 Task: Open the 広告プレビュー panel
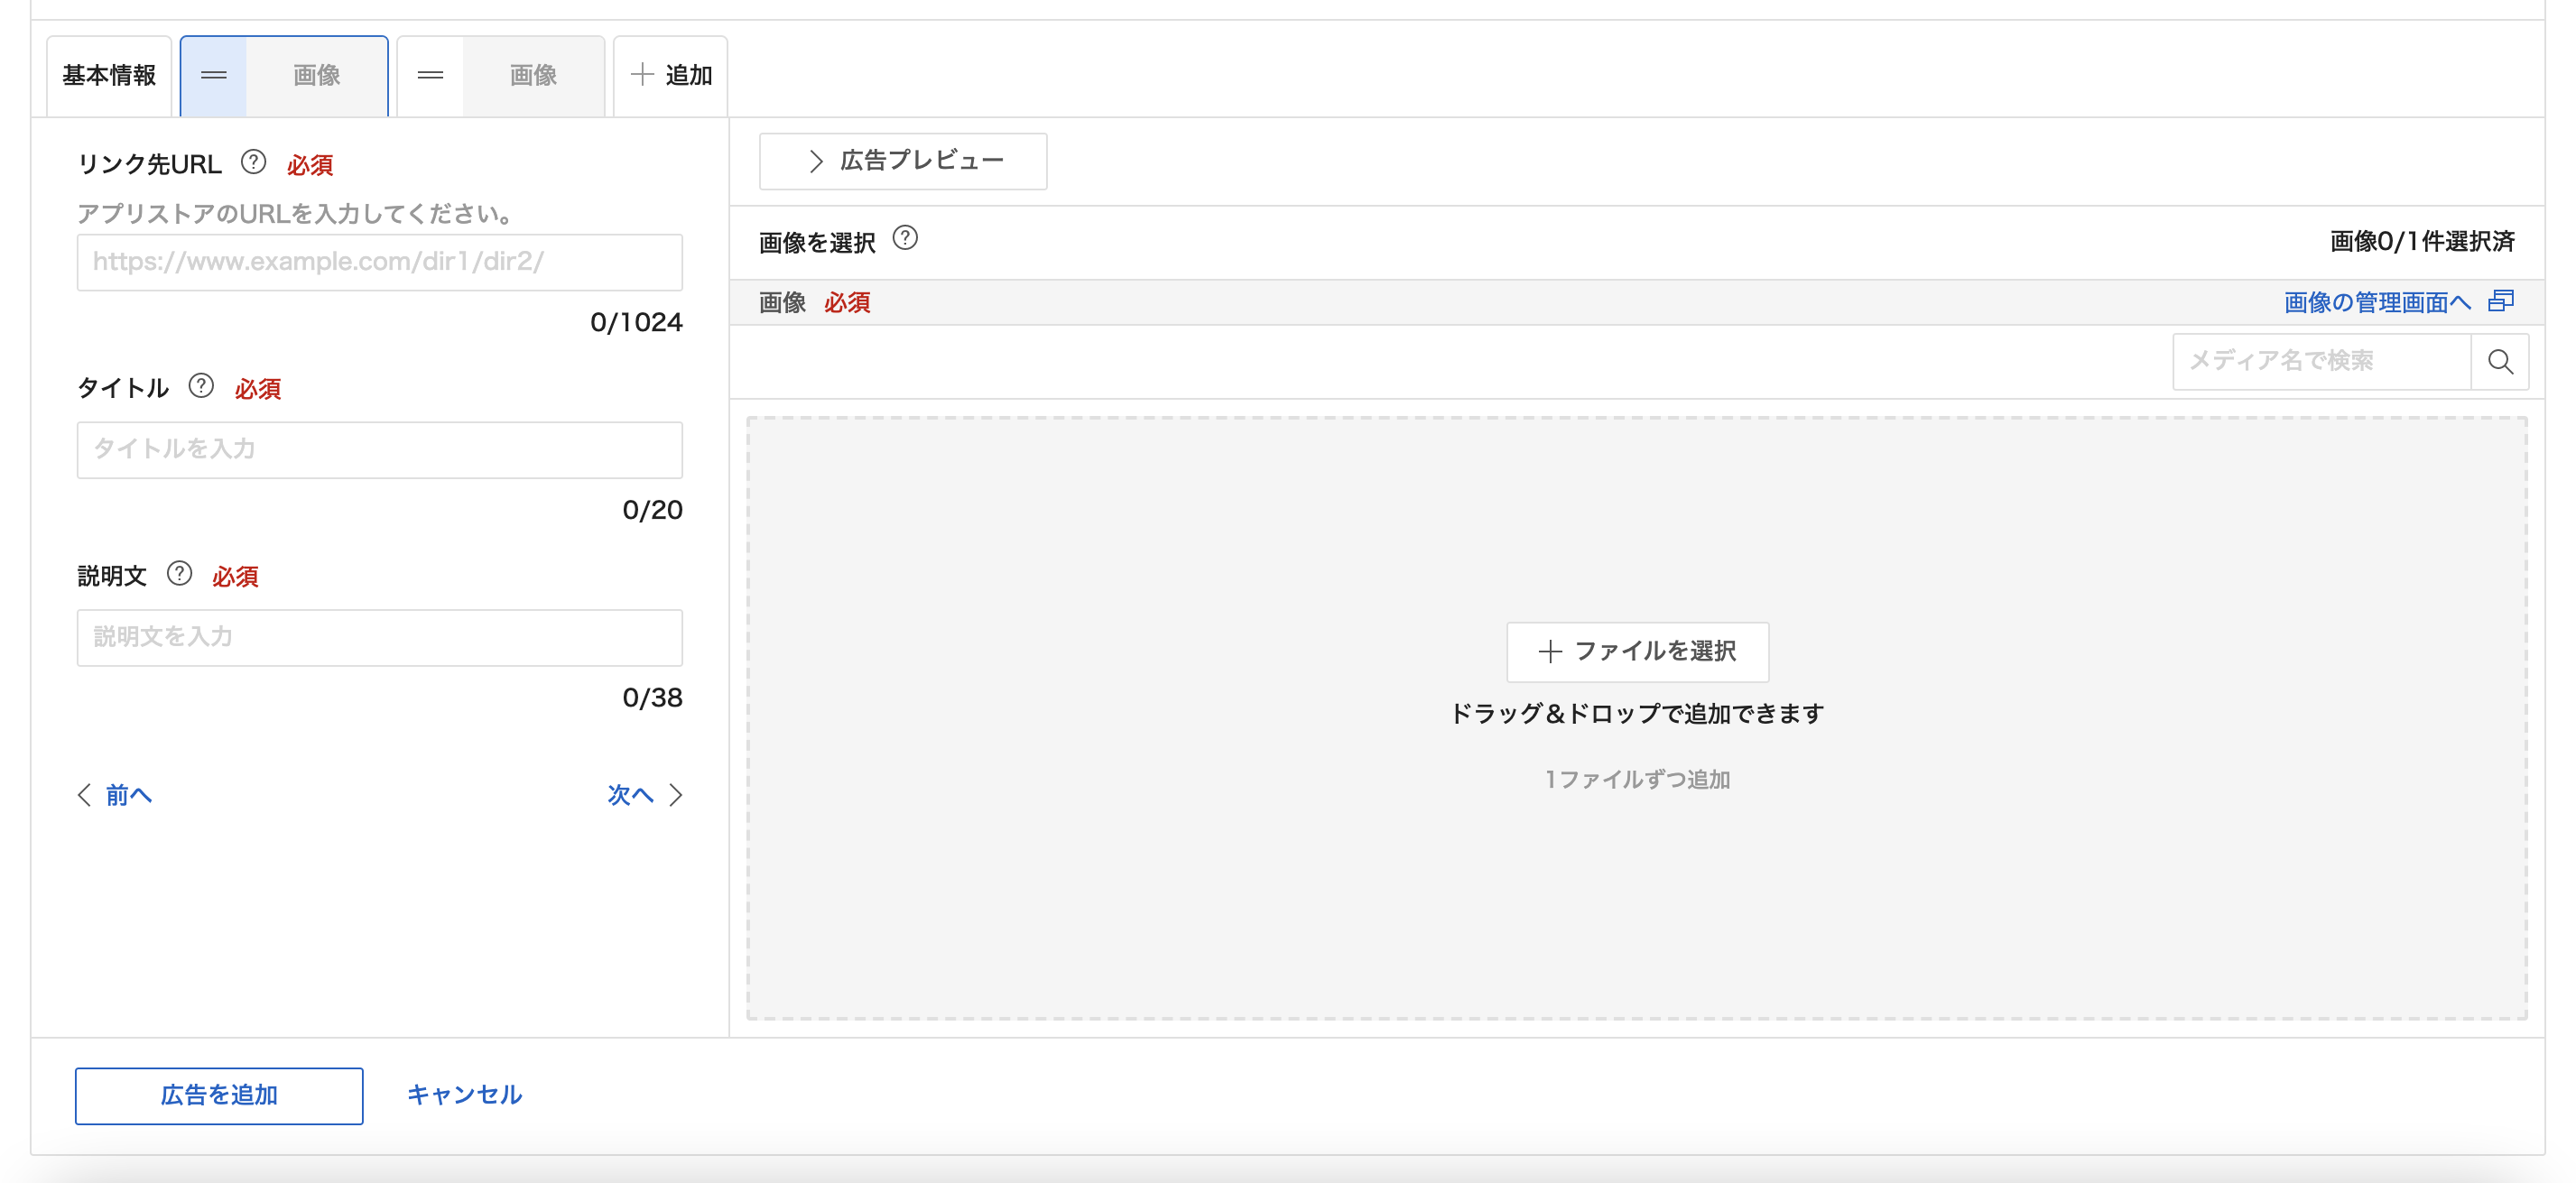coord(901,161)
